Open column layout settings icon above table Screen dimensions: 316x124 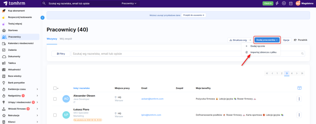point(299,88)
